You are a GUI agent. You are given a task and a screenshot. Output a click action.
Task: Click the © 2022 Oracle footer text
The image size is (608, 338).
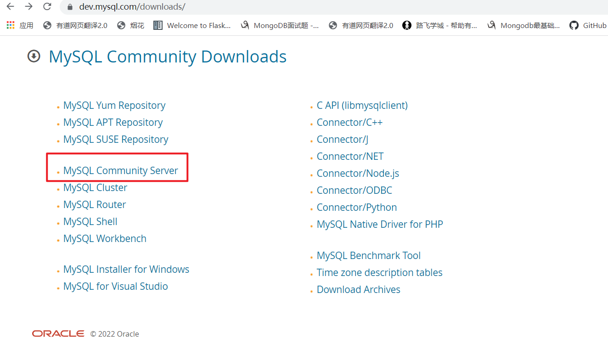click(114, 334)
